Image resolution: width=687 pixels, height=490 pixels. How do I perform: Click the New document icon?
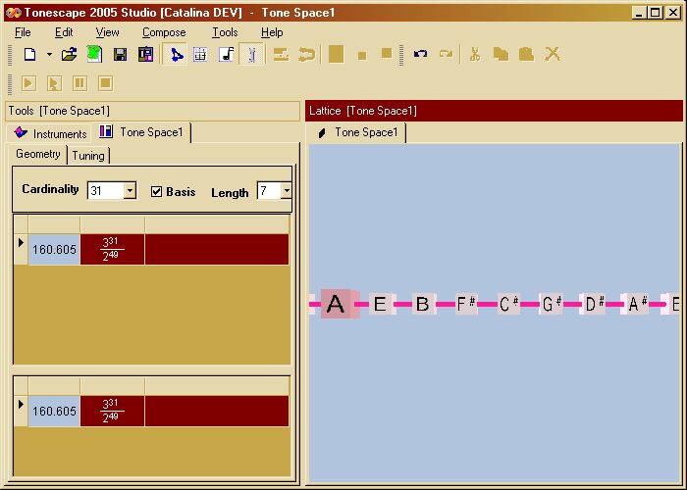click(29, 55)
